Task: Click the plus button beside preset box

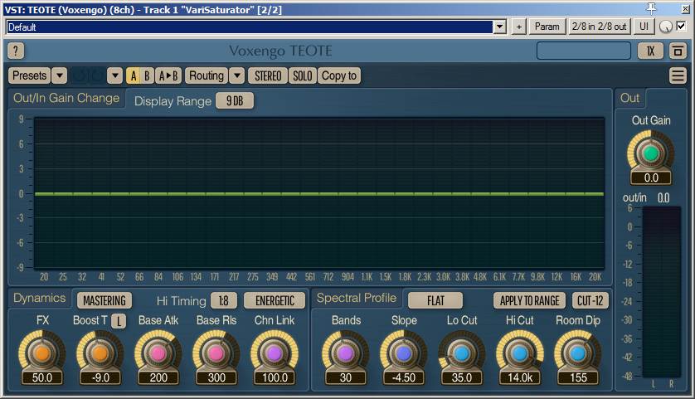Action: (518, 27)
